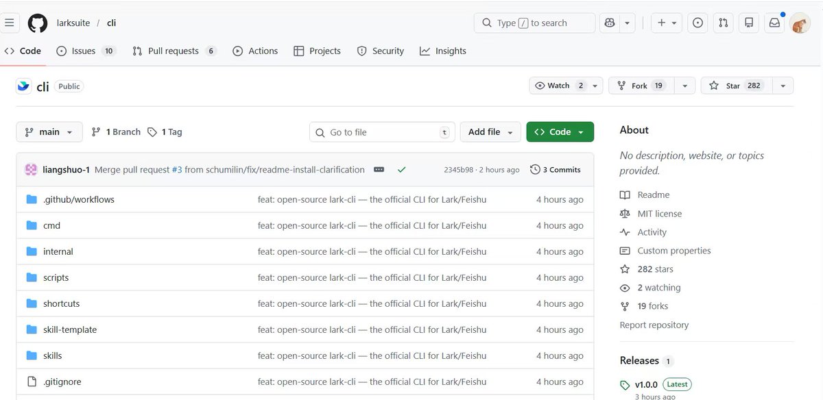Switch to the Code tab

click(x=23, y=51)
